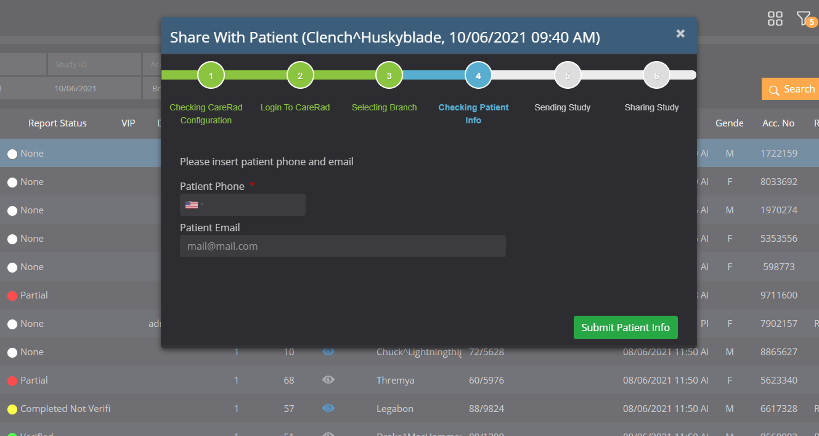
Task: Click step 1 Checking CareRad Configuration circle
Action: pos(211,76)
